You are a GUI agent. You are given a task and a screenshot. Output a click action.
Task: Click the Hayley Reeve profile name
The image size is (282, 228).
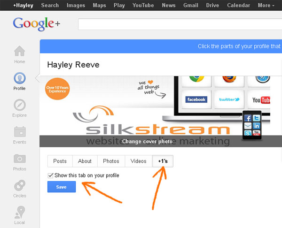[x=73, y=65]
